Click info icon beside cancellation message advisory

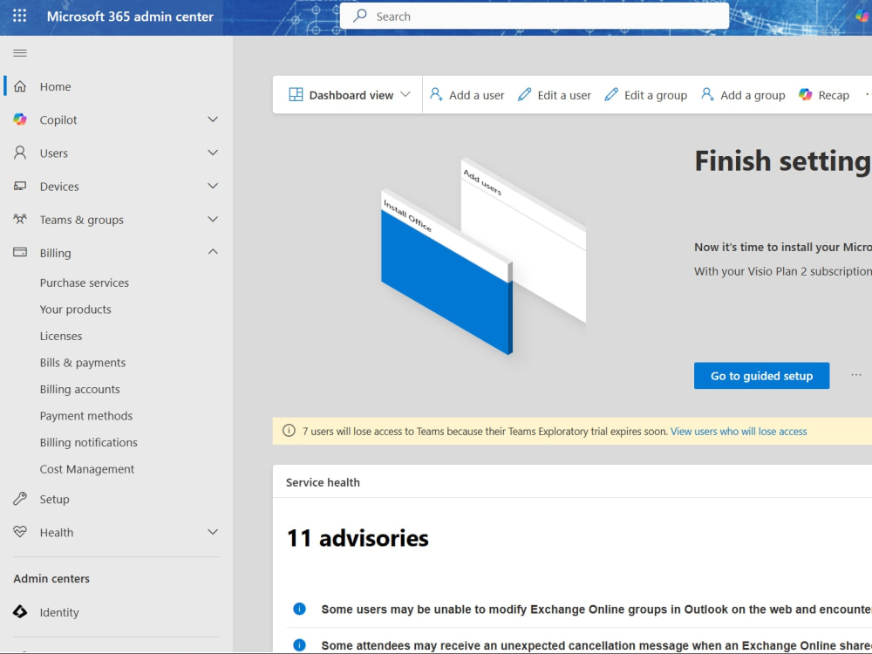click(299, 645)
